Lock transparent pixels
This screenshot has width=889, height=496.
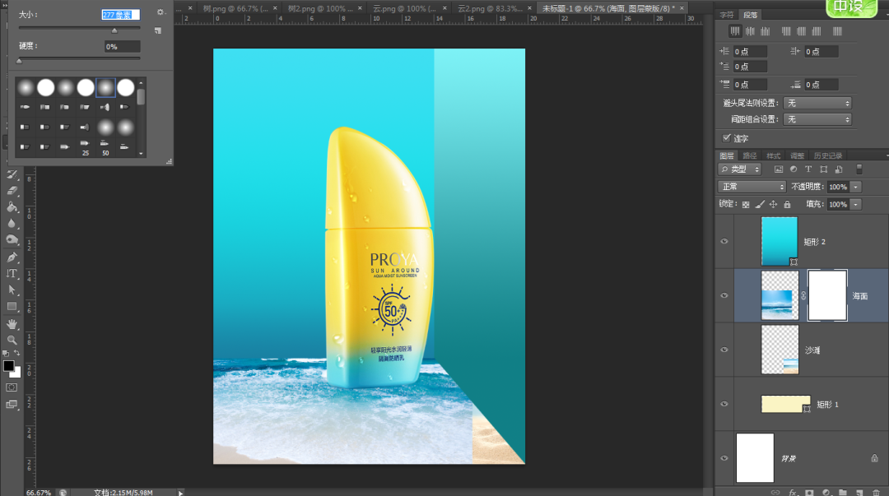(x=746, y=205)
